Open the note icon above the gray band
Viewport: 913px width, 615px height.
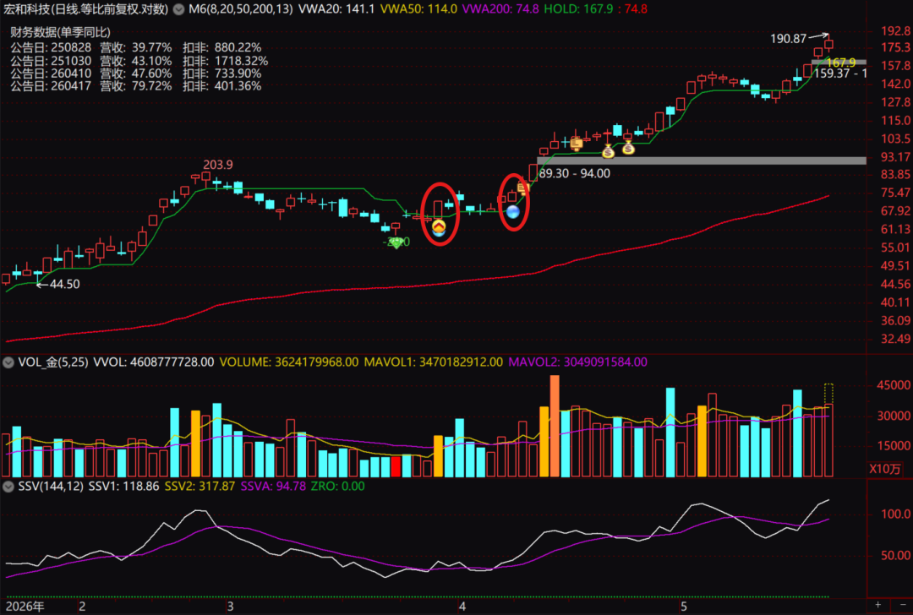577,143
